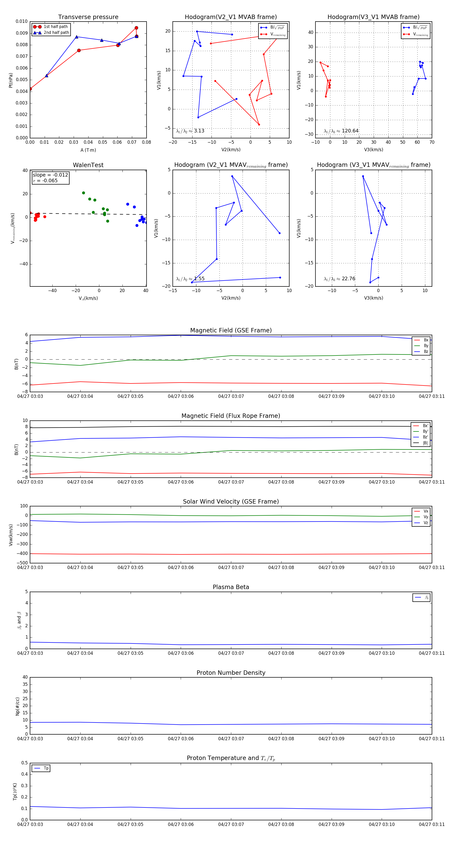Click the "WalenTest" plot title
Screen dimensions: 462x847
(88, 165)
